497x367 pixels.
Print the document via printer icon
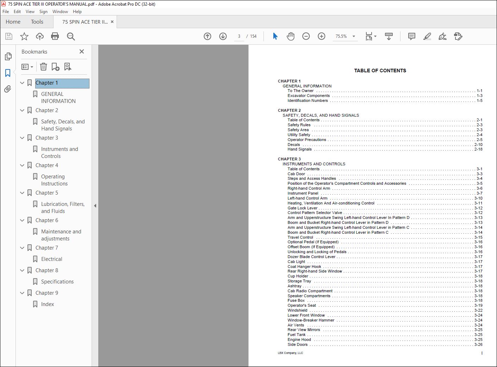tap(55, 36)
